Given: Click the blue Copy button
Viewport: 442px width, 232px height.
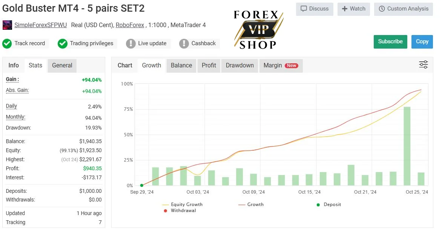Looking at the screenshot, I should (422, 42).
